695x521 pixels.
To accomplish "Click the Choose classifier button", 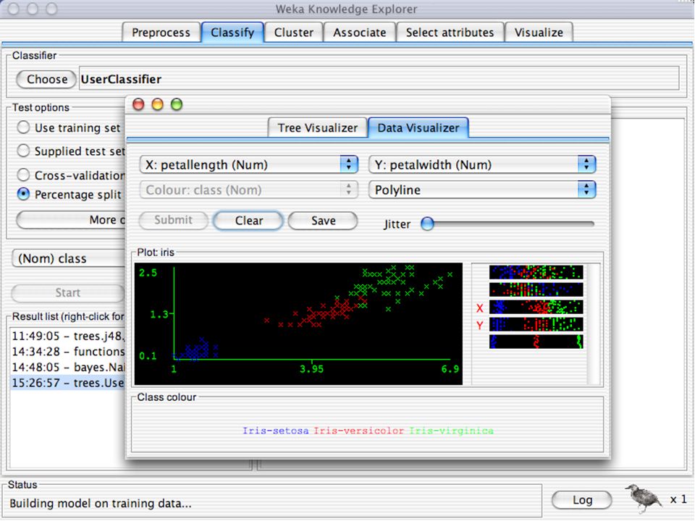I will coord(46,80).
